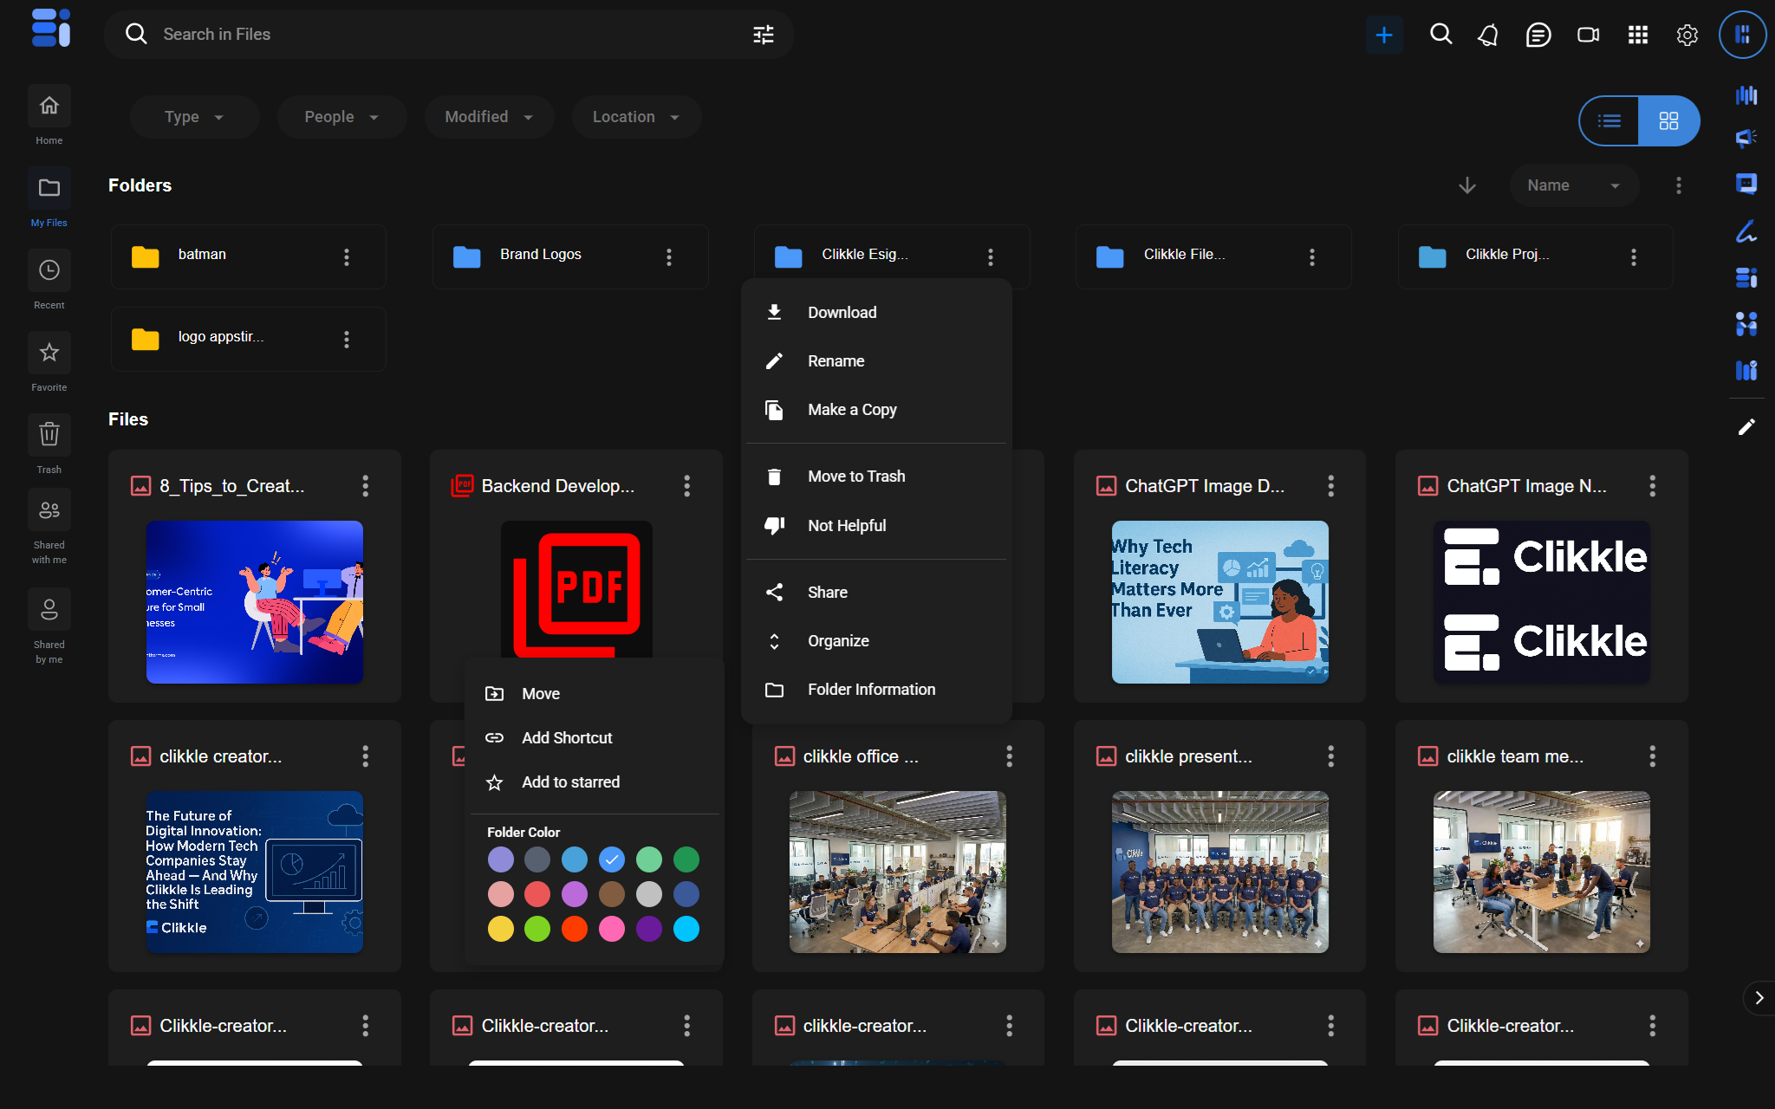Switch to list view layout

(x=1609, y=121)
